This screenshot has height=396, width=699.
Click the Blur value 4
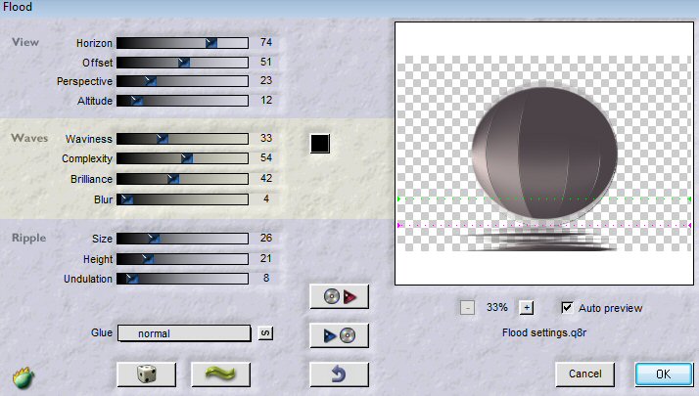[266, 198]
